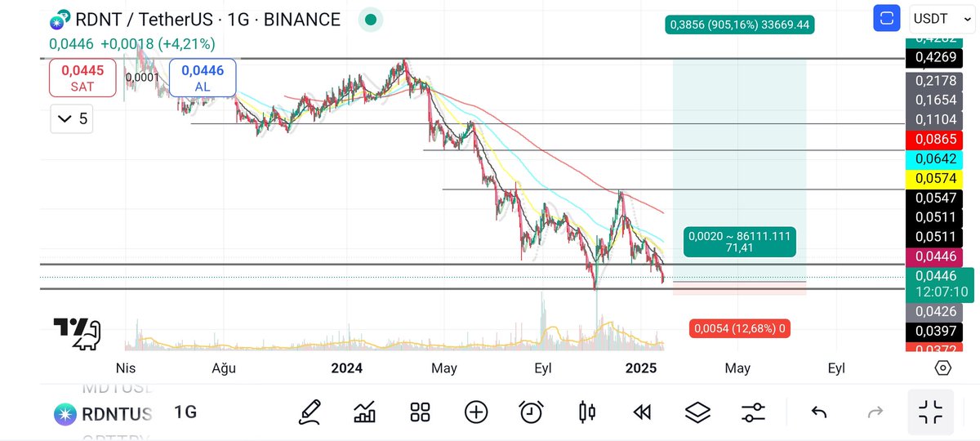
Task: Select the 0,3856 (905,16%) profit target label
Action: point(740,24)
